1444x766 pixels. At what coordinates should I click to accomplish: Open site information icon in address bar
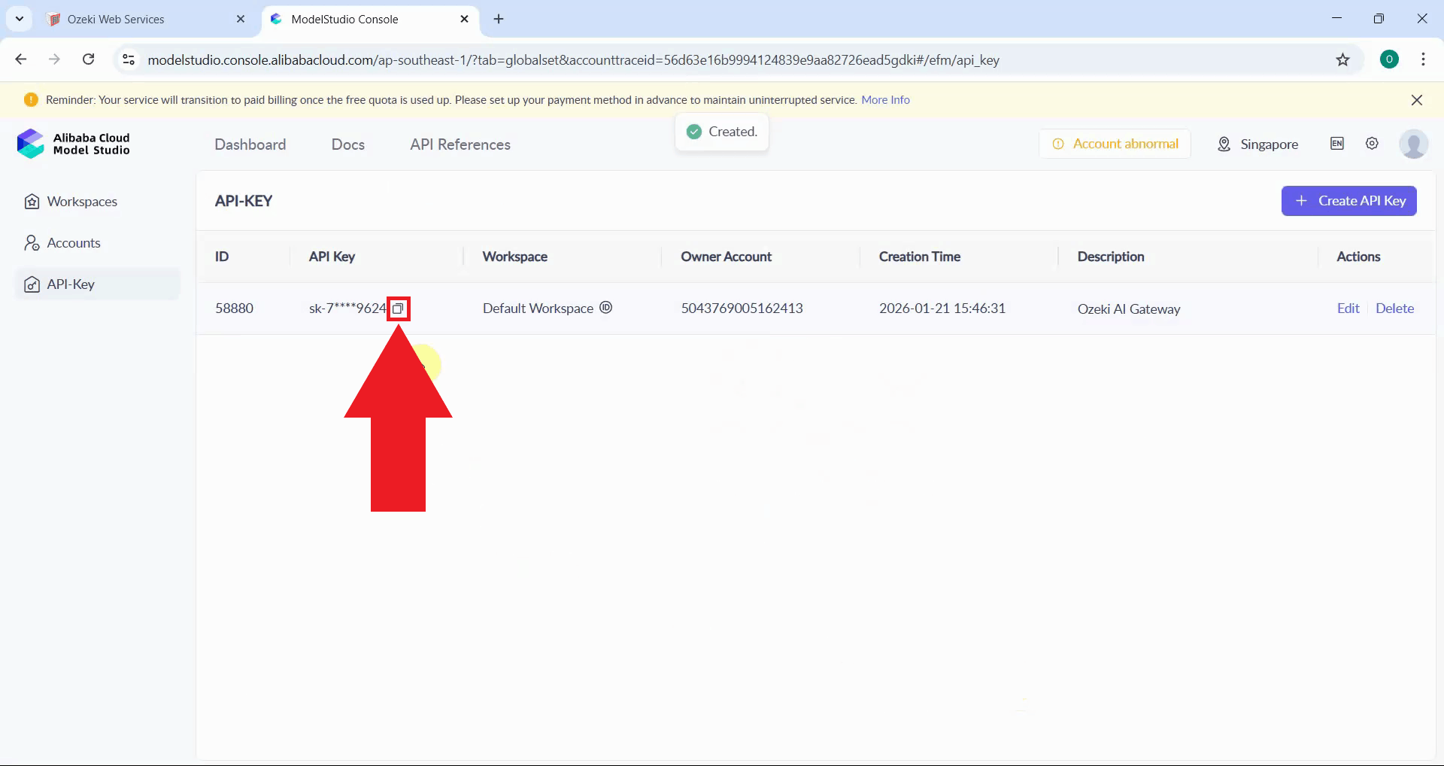(x=128, y=59)
